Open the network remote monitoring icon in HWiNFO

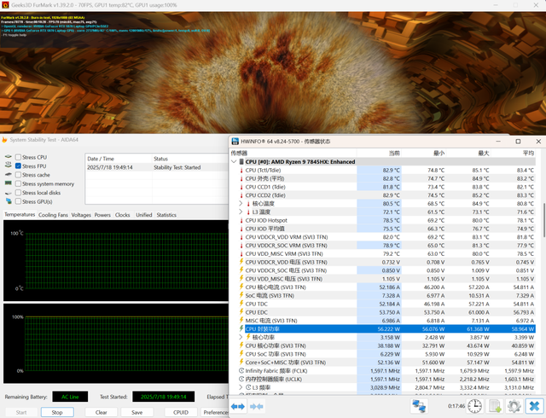419,406
